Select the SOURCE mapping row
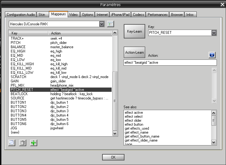This screenshot has width=226, height=165. 61,98
